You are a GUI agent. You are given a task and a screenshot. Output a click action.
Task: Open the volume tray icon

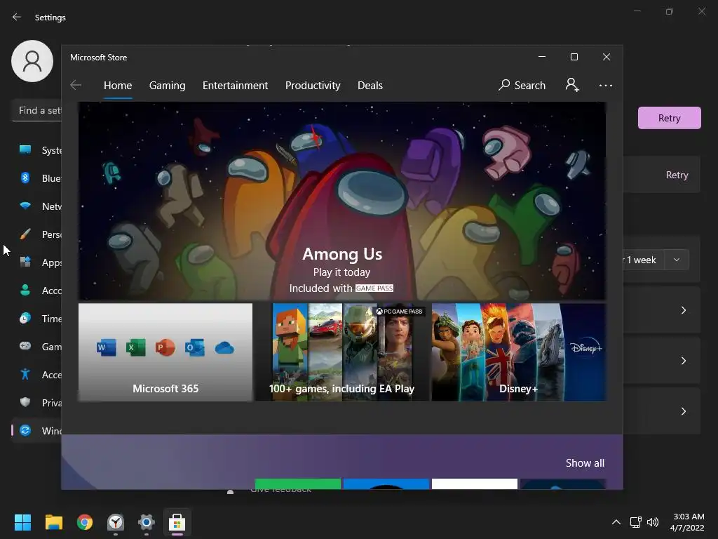point(653,522)
